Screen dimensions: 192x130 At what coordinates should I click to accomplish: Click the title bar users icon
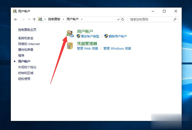point(15,11)
